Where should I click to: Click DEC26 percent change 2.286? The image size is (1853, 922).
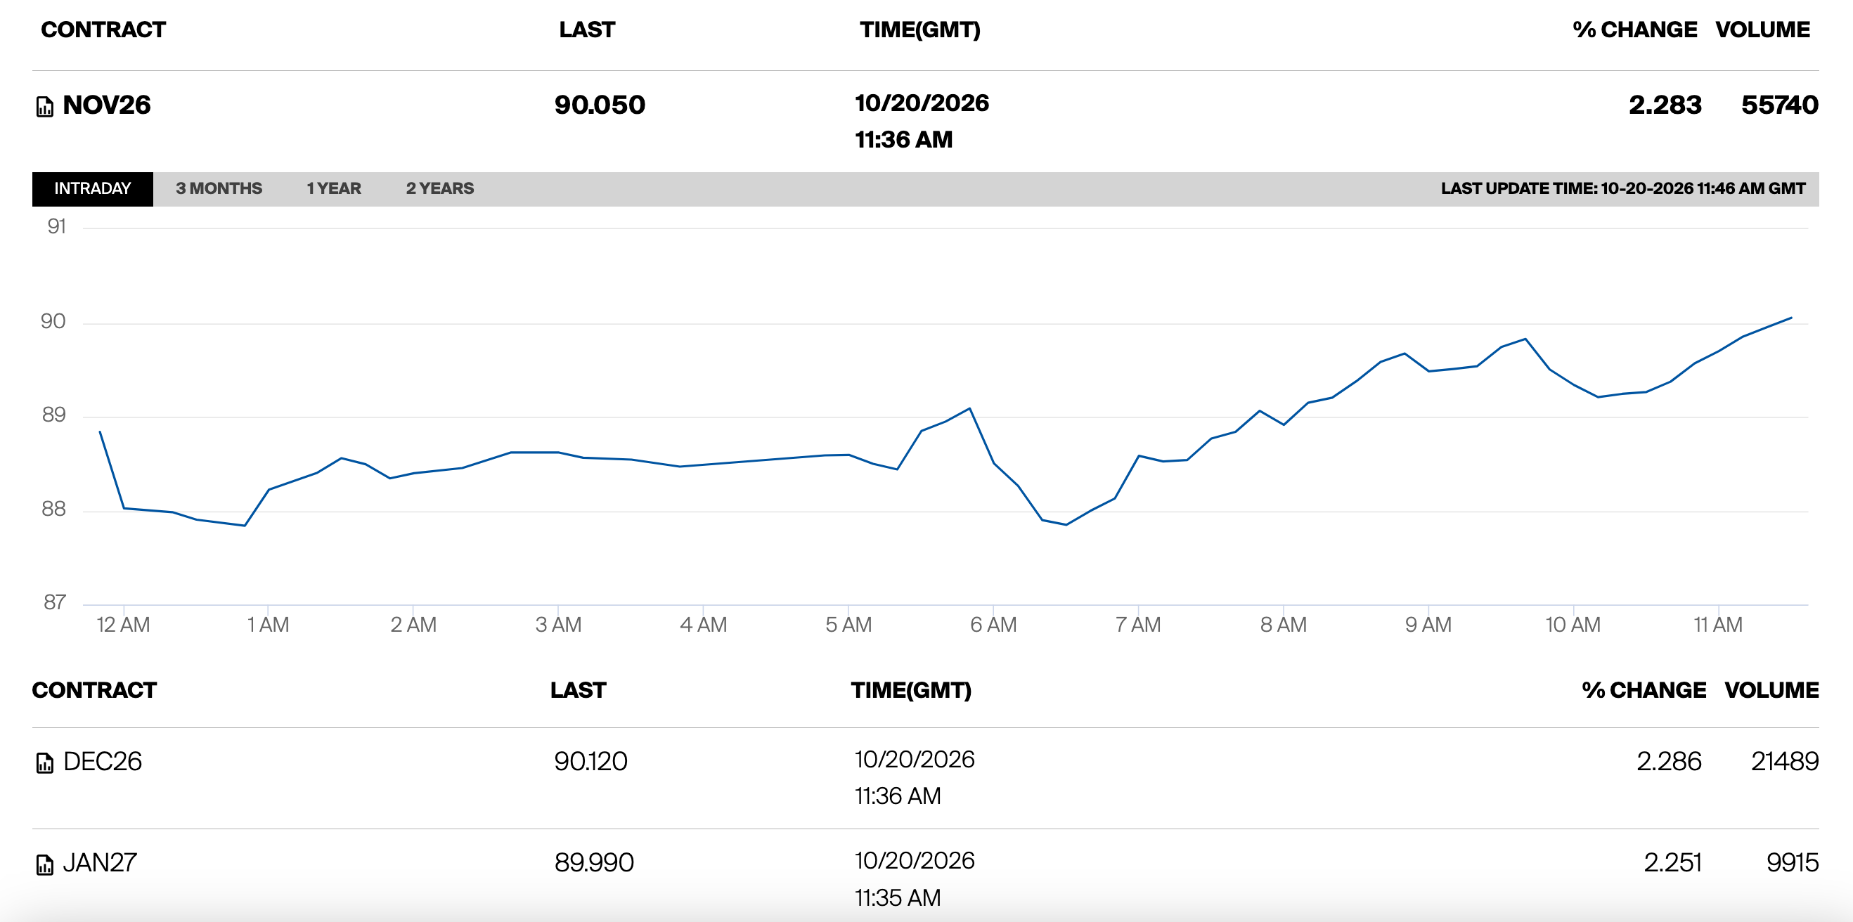[1669, 761]
